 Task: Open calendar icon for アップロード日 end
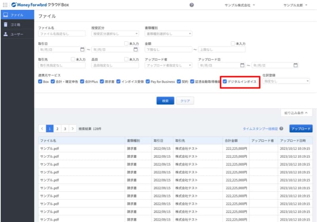click(x=296, y=65)
